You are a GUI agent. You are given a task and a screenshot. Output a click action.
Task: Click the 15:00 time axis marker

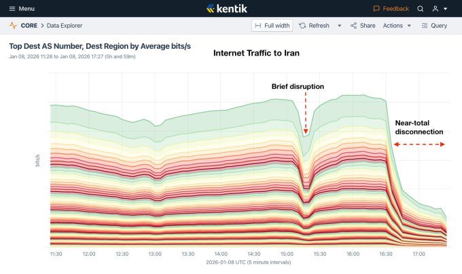pyautogui.click(x=287, y=254)
